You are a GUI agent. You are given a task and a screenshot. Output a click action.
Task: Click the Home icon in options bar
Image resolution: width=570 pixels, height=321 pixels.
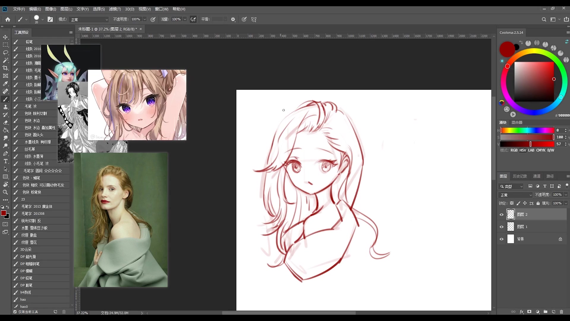pyautogui.click(x=8, y=19)
